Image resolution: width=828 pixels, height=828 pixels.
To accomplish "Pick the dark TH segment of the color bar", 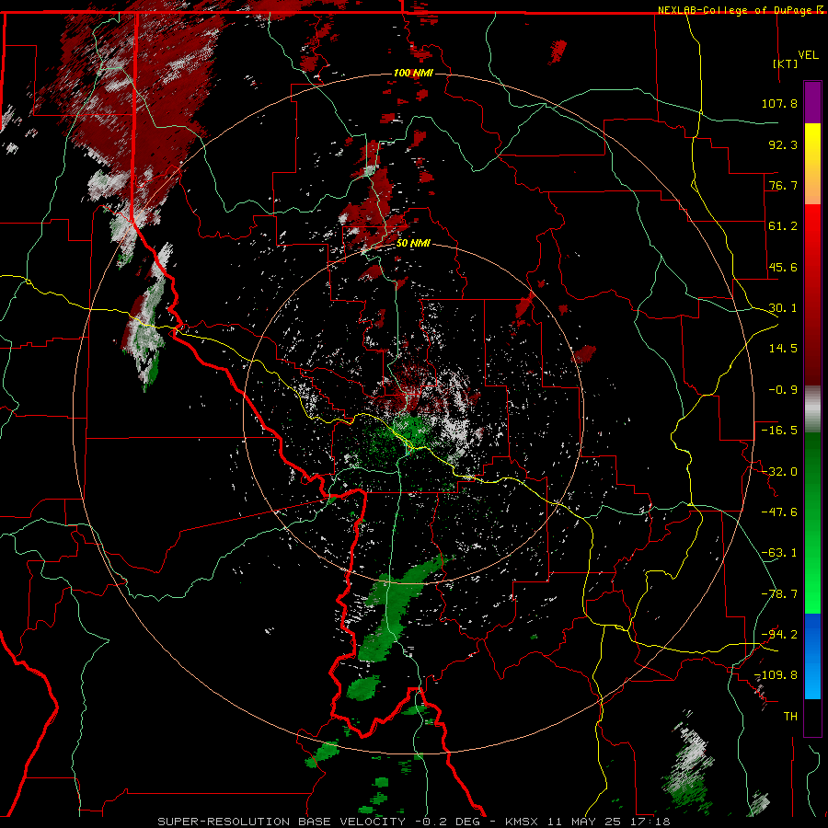I will click(812, 717).
